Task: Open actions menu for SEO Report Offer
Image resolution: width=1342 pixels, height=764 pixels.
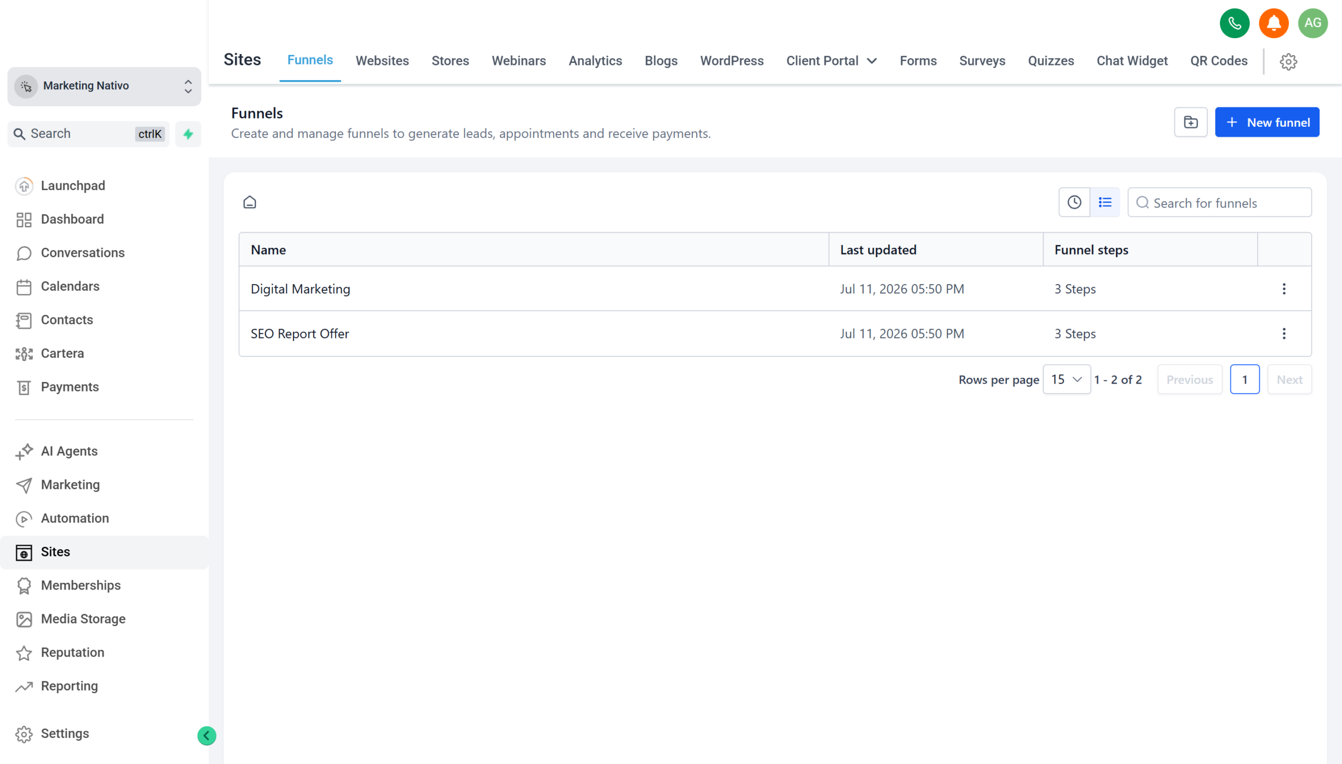Action: tap(1284, 333)
